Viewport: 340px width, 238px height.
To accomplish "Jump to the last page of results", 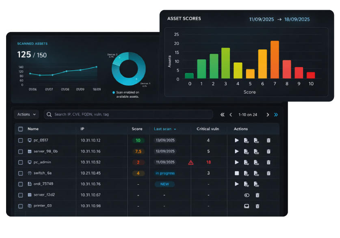I will tap(276, 115).
